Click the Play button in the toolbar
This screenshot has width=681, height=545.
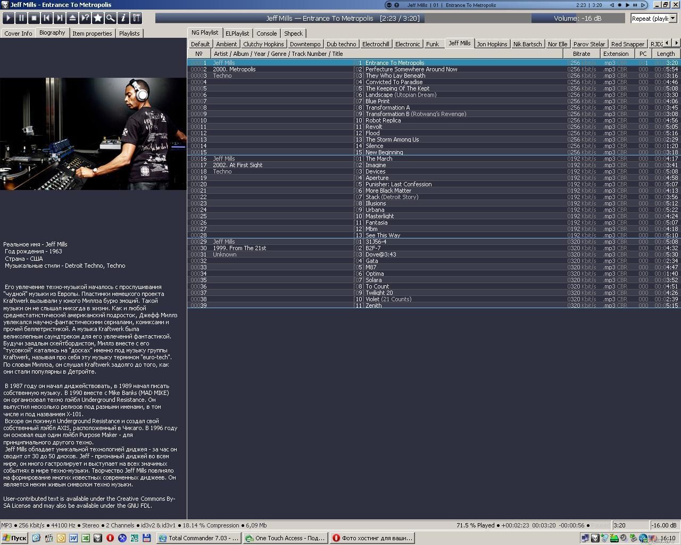8,18
